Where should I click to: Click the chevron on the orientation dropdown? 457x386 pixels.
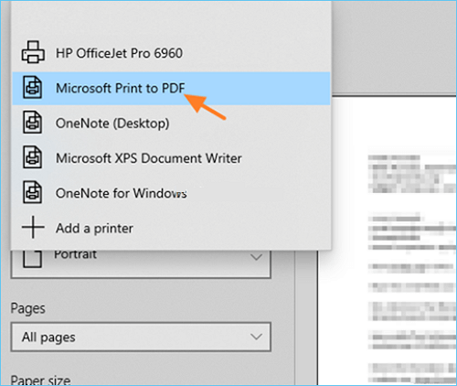(256, 257)
